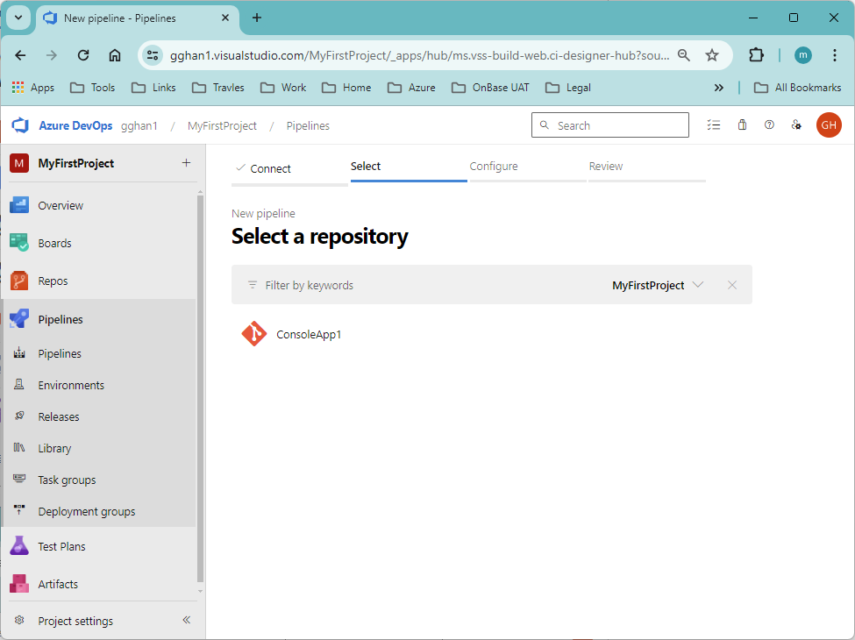Clear the filter with the X button
855x640 pixels.
(x=731, y=285)
